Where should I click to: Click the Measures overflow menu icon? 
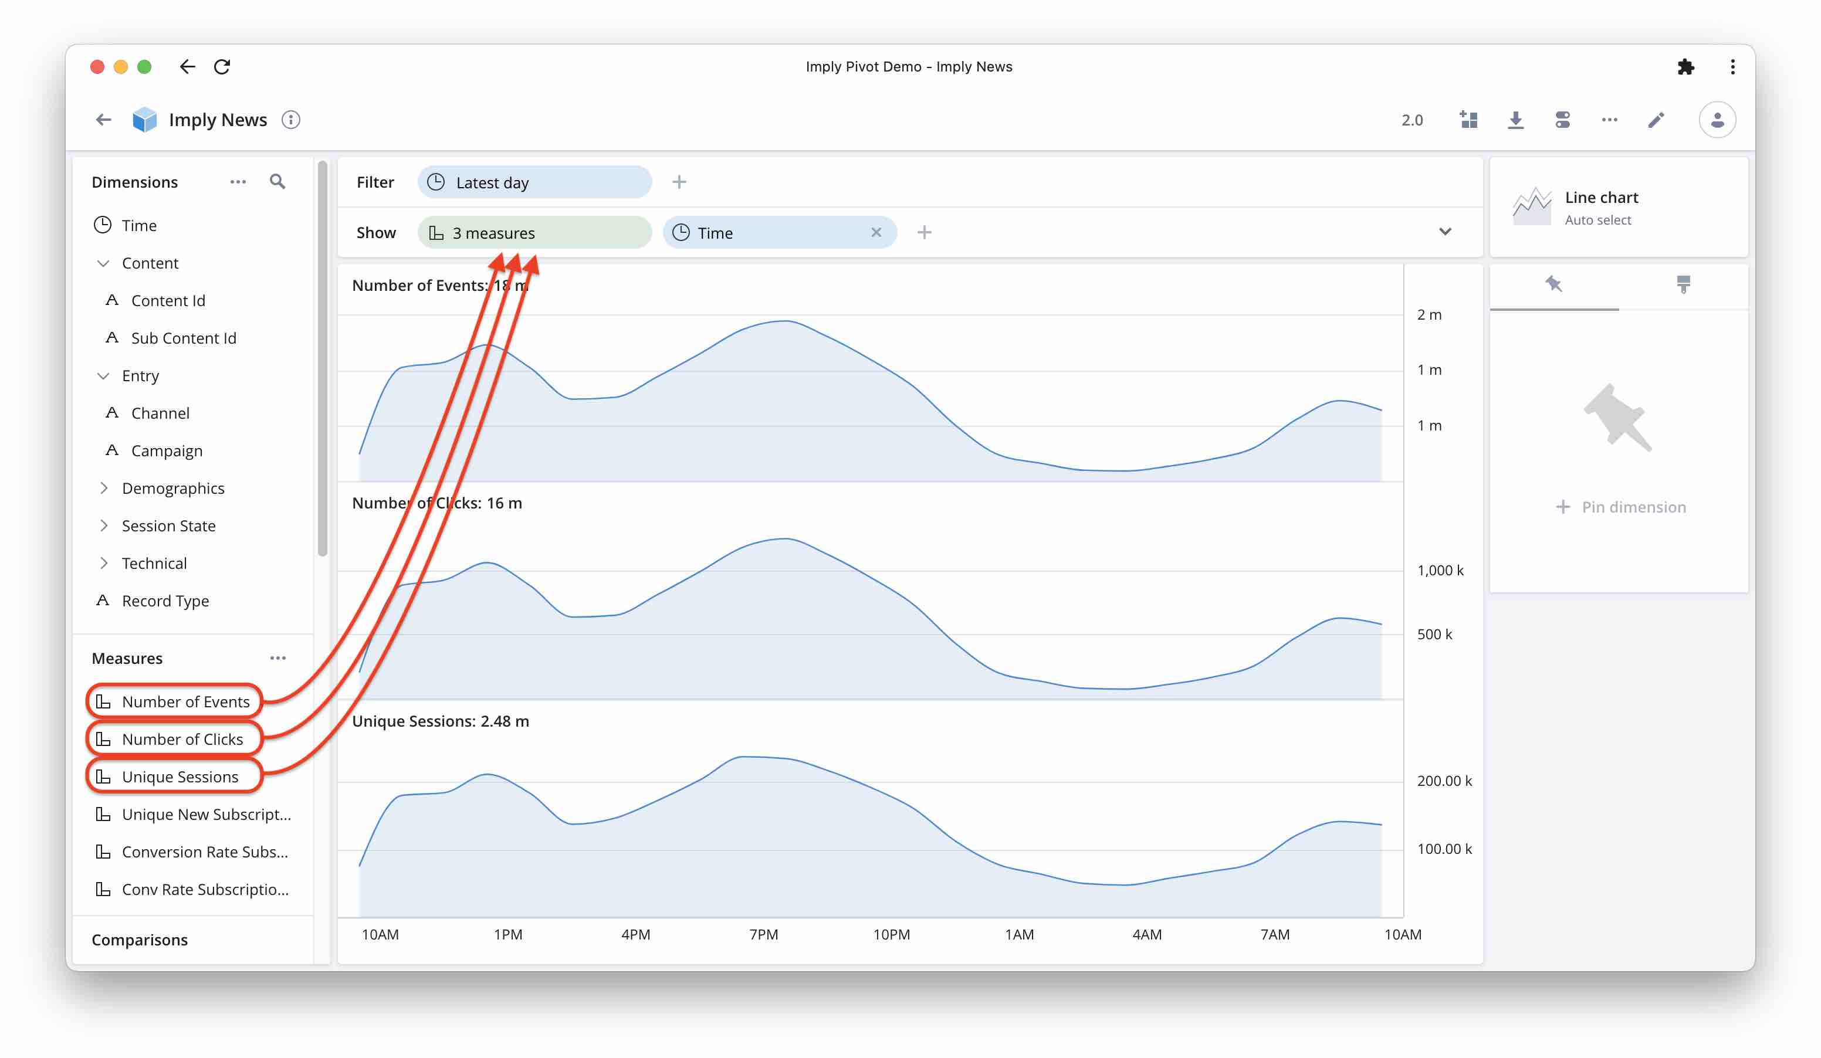click(281, 656)
